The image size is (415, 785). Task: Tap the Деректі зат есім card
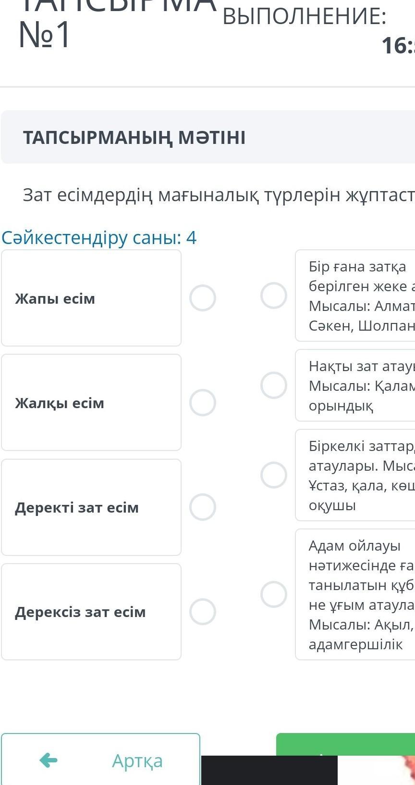pos(91,507)
